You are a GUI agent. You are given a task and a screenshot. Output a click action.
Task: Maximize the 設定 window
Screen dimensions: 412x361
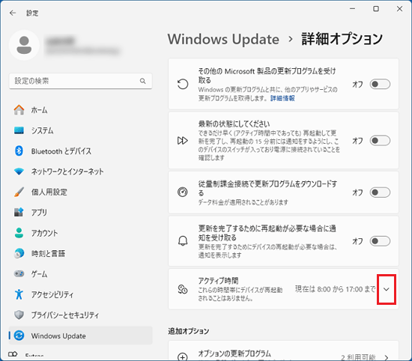376,9
